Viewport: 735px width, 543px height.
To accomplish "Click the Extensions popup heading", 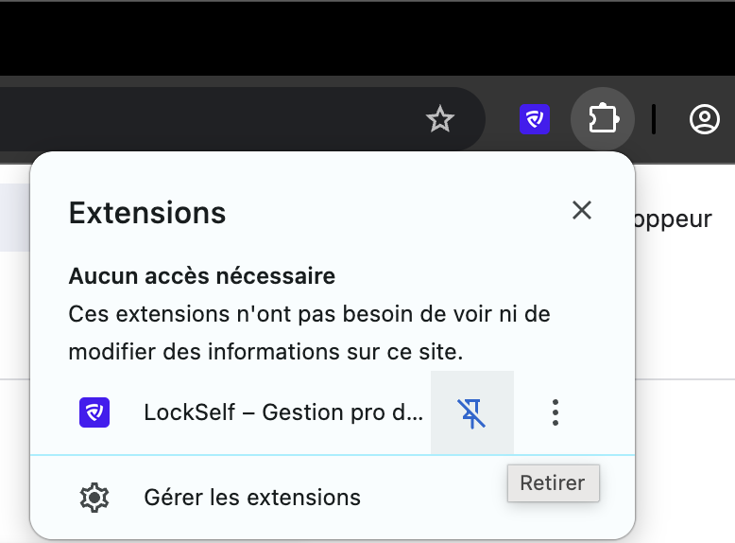I will (x=147, y=213).
